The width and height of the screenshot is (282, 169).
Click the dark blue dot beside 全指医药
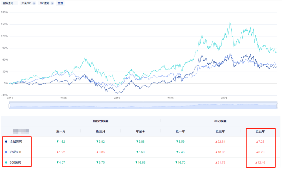pos(6,142)
